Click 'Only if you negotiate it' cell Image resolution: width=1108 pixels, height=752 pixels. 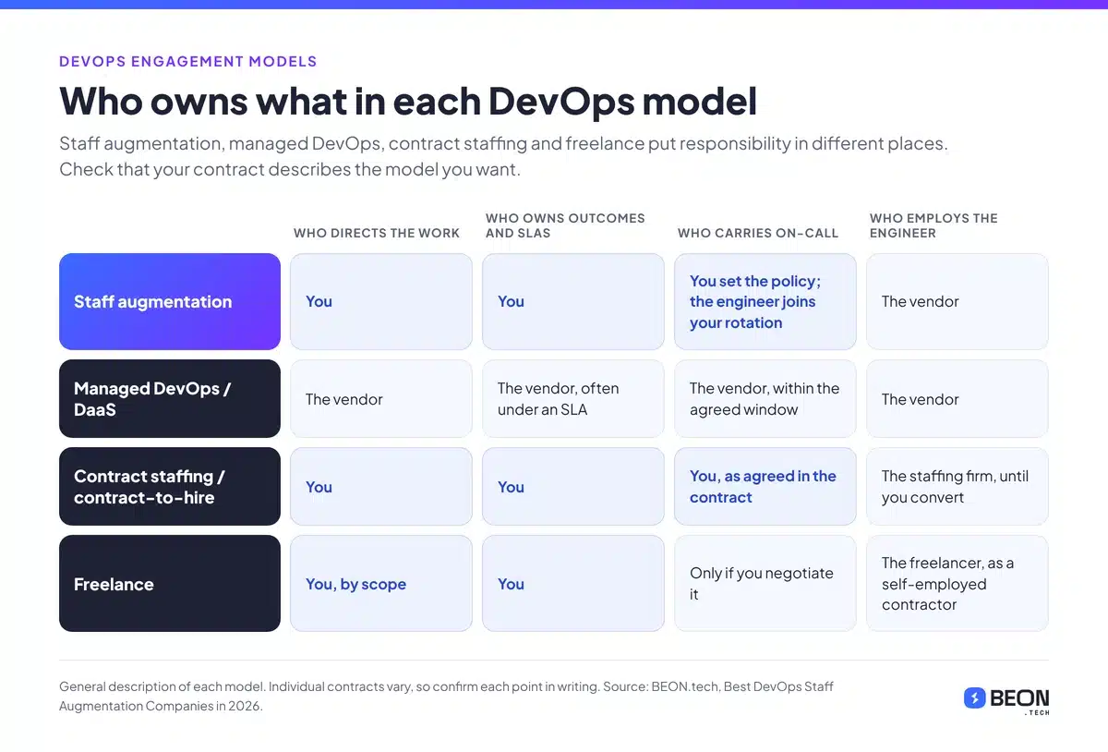[x=765, y=584]
